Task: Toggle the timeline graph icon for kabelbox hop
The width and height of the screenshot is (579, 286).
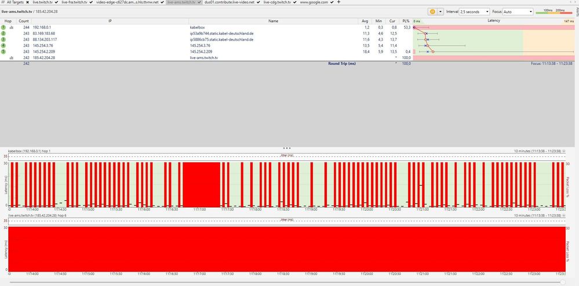Action: pos(11,27)
